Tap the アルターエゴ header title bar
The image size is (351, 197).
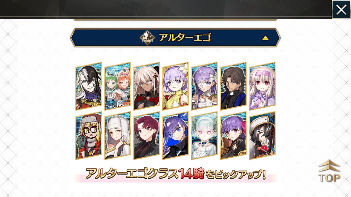tap(175, 38)
